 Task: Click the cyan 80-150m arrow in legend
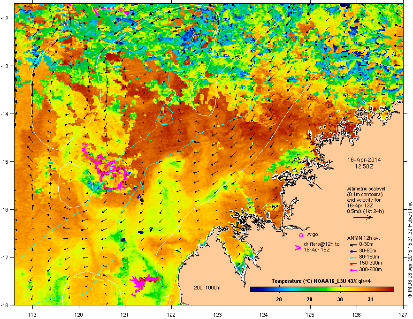(352, 257)
